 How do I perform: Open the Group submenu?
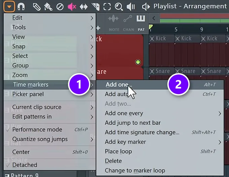(x=50, y=65)
